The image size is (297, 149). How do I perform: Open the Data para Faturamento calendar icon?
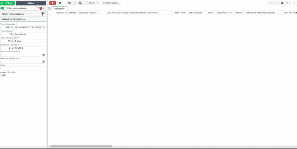tap(43, 55)
